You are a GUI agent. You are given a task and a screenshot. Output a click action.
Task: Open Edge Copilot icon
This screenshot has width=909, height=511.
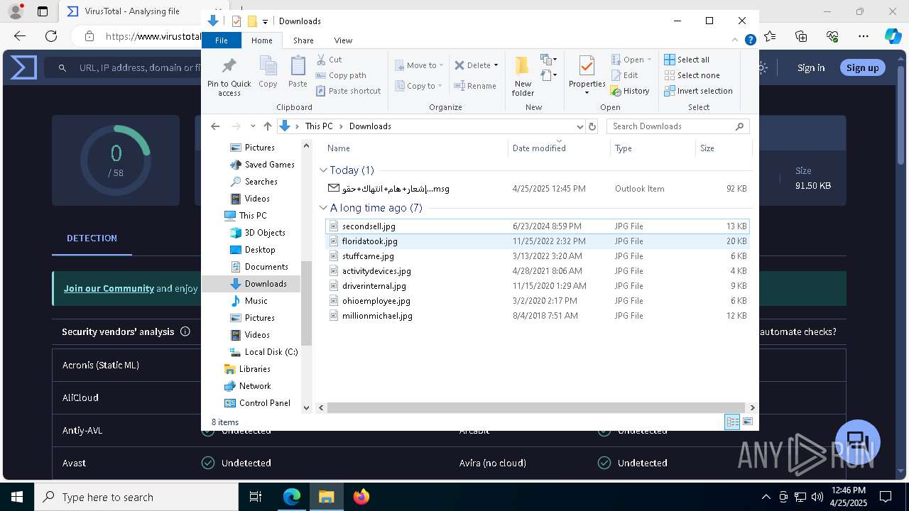(893, 36)
